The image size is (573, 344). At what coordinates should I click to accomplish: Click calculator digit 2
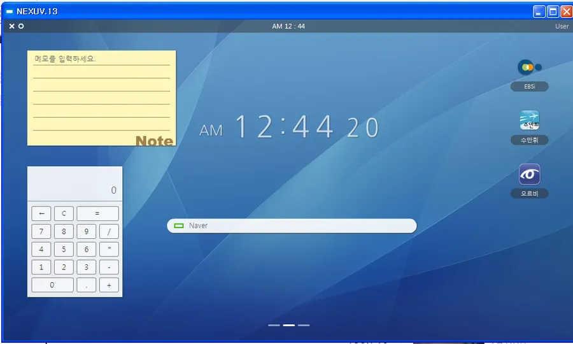[x=64, y=267]
